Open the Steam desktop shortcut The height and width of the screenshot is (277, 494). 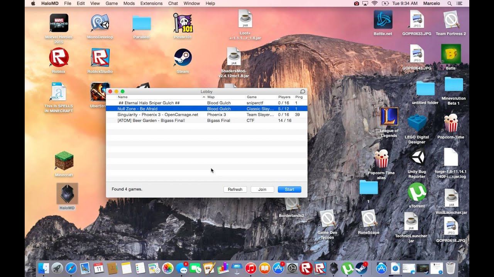coord(183,58)
